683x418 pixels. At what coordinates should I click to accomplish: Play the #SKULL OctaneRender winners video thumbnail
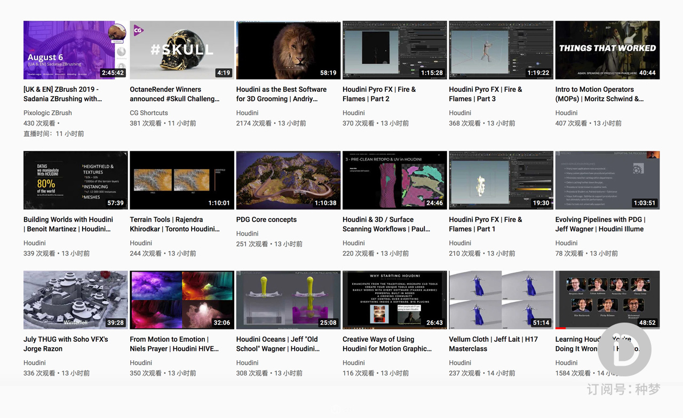tap(181, 50)
